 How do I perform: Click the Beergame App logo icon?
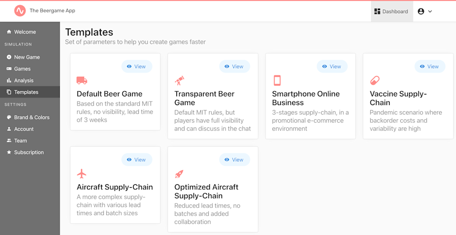point(20,11)
